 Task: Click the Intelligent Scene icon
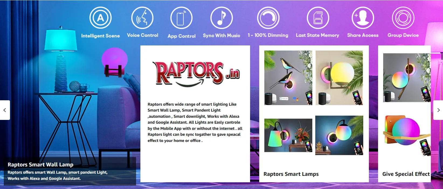tap(101, 18)
